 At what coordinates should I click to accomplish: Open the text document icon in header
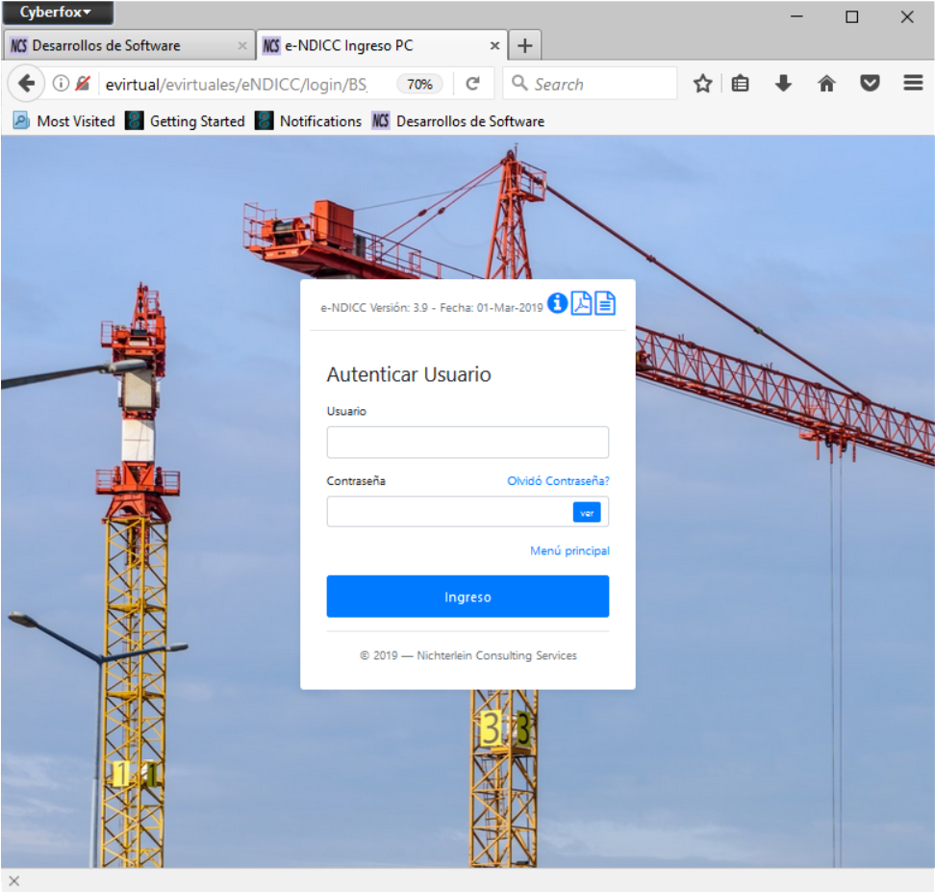[x=605, y=304]
